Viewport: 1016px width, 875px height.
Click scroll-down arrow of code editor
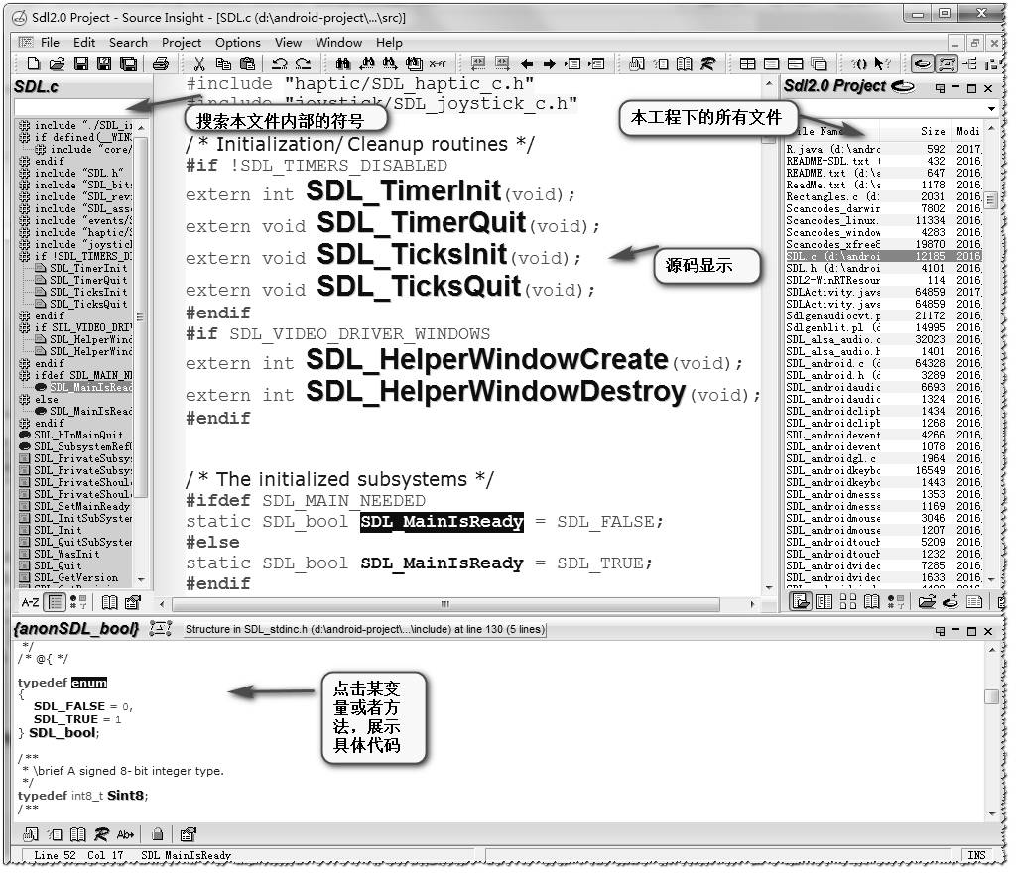[x=769, y=587]
